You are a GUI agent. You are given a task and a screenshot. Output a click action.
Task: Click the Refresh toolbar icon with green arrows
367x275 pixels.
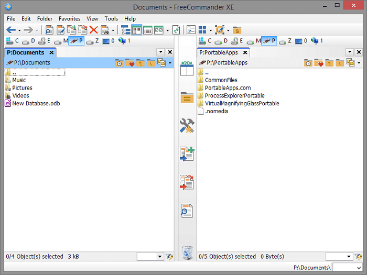tap(176, 30)
